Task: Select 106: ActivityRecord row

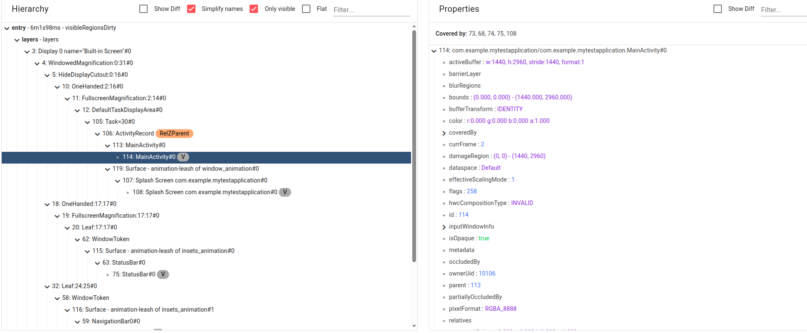Action: pos(206,133)
